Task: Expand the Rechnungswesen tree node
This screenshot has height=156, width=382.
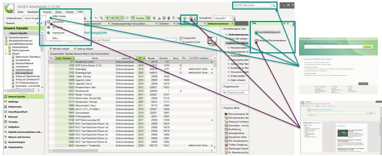Action: (7, 50)
